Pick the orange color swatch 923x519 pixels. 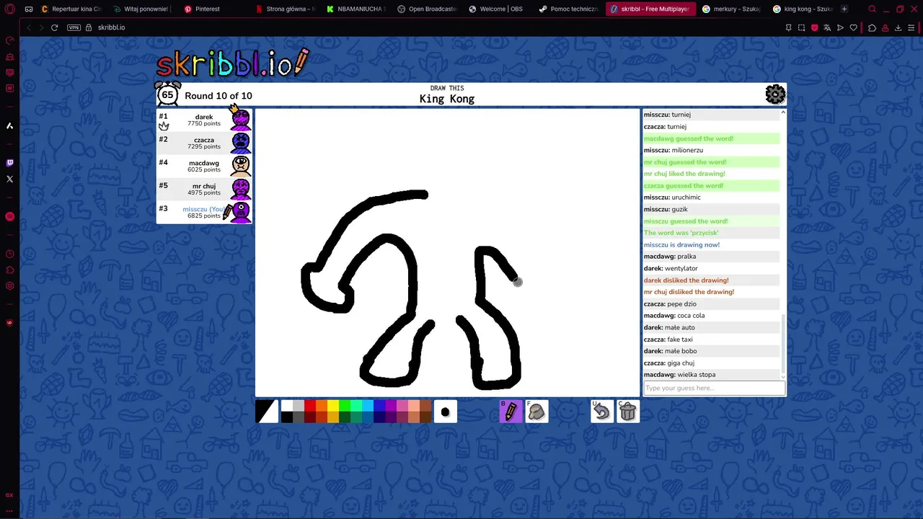(x=322, y=406)
